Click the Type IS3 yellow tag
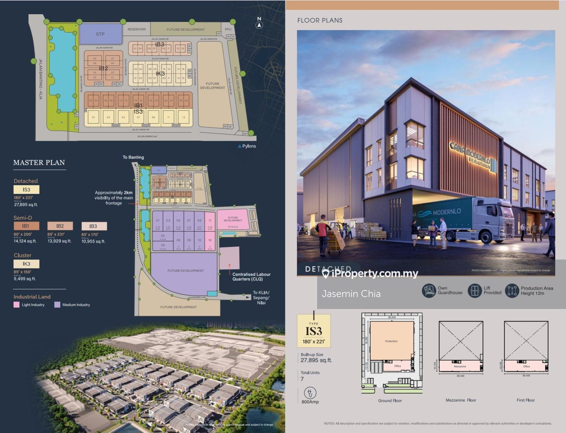 pyautogui.click(x=314, y=331)
